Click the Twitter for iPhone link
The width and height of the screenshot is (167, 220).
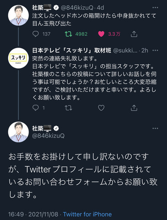87,214
